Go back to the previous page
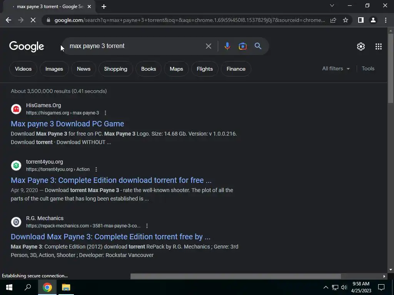 [x=8, y=20]
